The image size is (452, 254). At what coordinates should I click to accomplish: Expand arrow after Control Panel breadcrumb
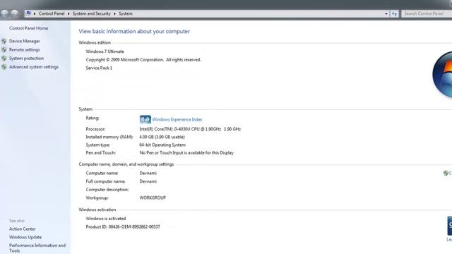tap(69, 13)
